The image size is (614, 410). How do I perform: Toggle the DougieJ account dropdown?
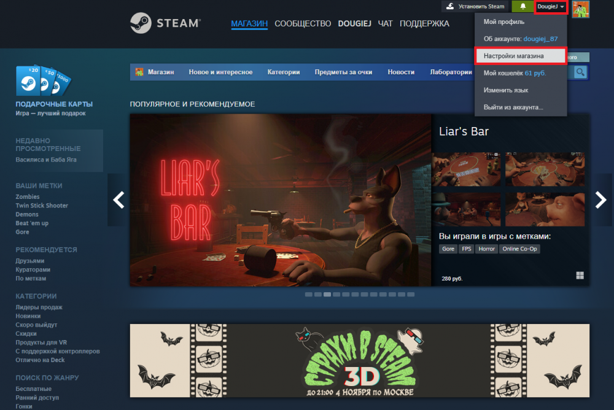pos(551,7)
